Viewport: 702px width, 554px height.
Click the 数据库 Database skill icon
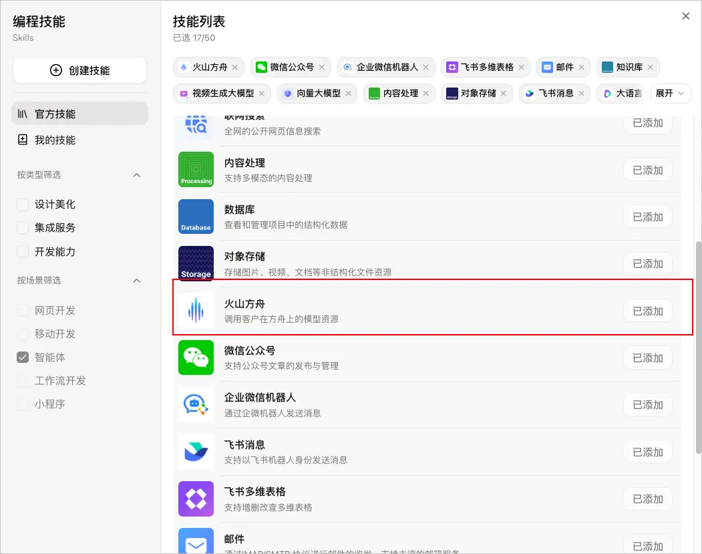pyautogui.click(x=196, y=217)
